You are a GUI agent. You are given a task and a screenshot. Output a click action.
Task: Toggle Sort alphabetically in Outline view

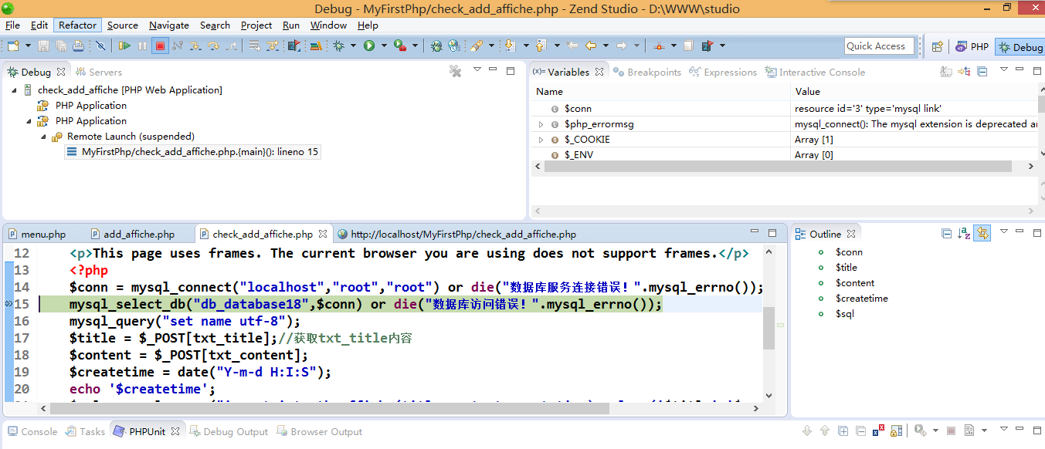(x=964, y=234)
